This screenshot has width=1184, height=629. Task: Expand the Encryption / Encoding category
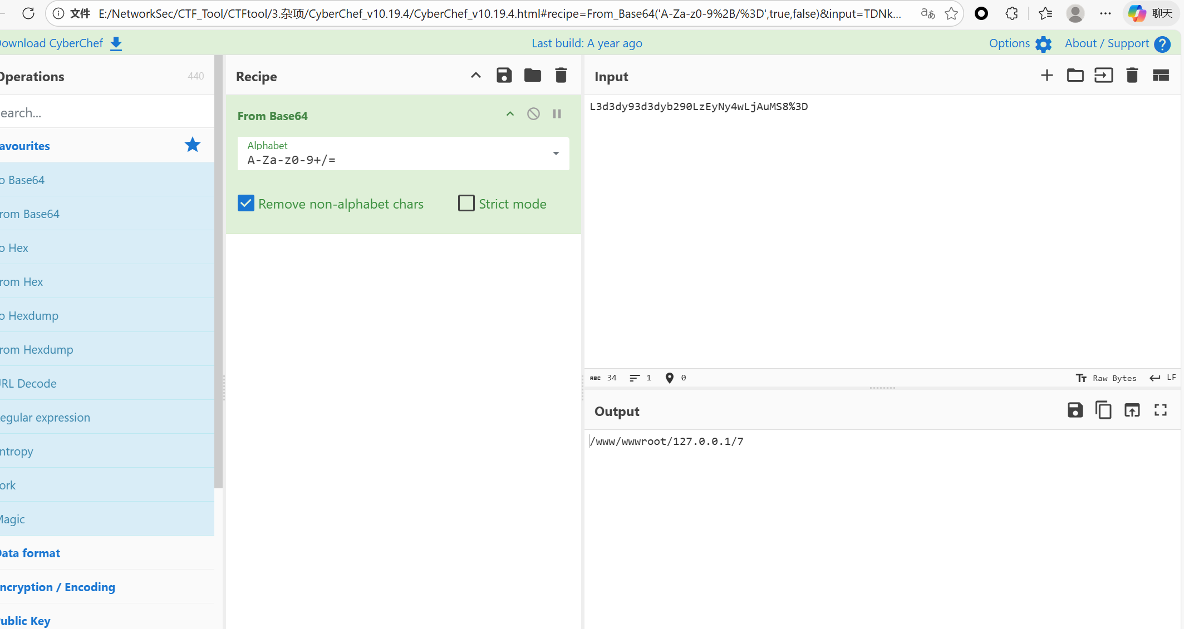tap(58, 587)
